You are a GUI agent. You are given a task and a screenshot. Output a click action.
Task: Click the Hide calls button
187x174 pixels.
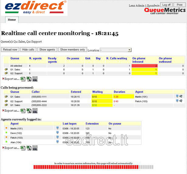click(28, 50)
